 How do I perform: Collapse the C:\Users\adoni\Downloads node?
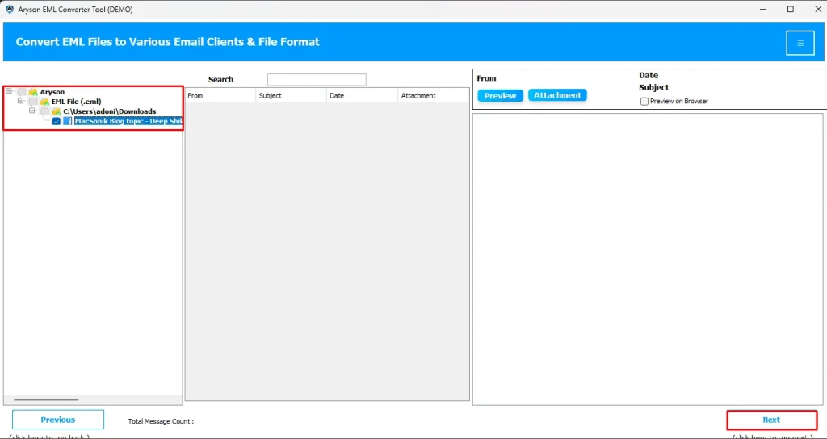point(32,111)
